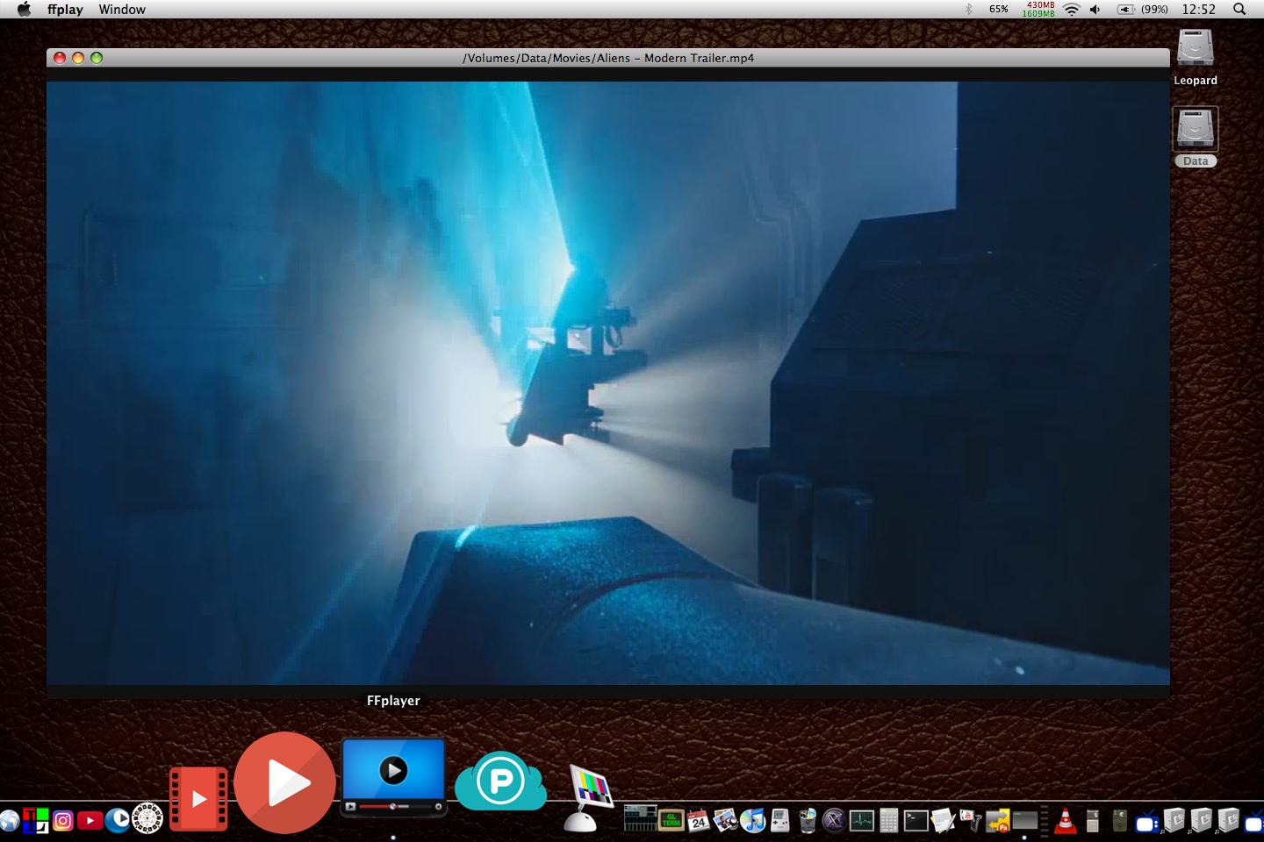The height and width of the screenshot is (842, 1264).
Task: Open the Window menu in the menu bar
Action: pyautogui.click(x=122, y=10)
